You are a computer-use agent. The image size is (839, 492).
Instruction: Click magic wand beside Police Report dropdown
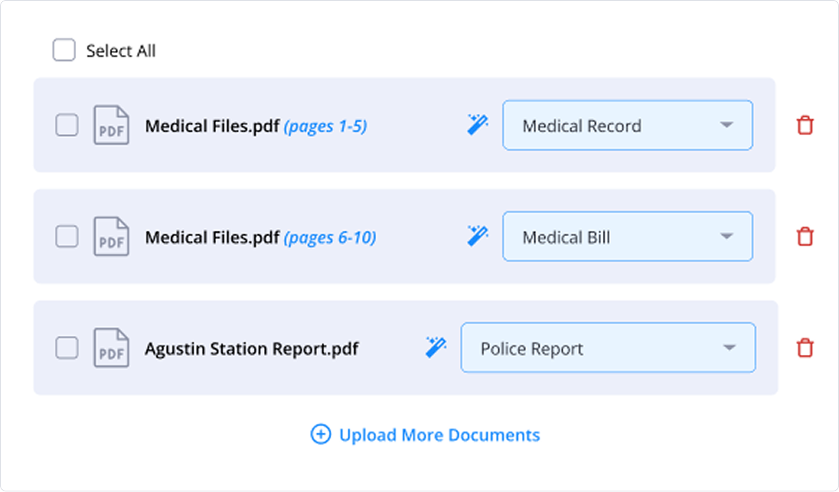click(436, 347)
